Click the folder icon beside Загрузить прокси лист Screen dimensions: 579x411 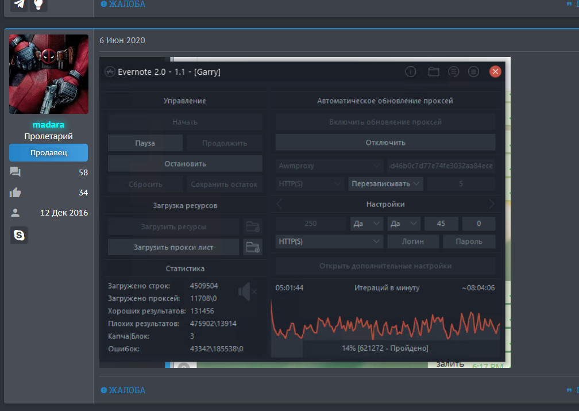click(253, 247)
